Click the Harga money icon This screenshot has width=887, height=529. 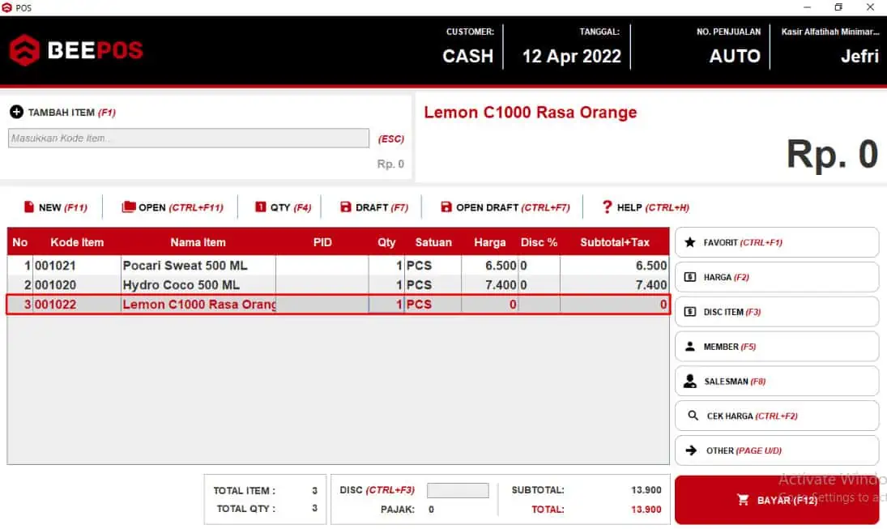(690, 277)
